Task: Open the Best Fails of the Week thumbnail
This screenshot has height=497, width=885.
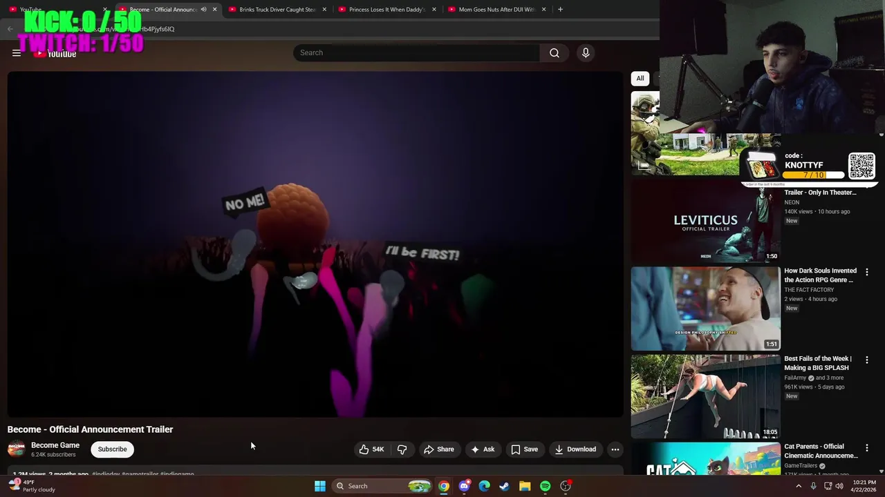Action: coord(705,396)
